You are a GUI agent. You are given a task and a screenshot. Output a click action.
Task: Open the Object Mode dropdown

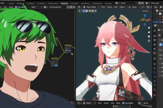(91, 7)
